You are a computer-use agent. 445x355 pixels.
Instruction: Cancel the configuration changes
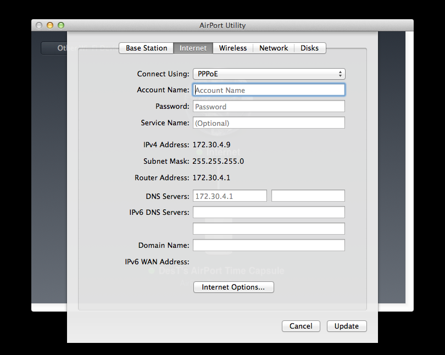pyautogui.click(x=301, y=326)
